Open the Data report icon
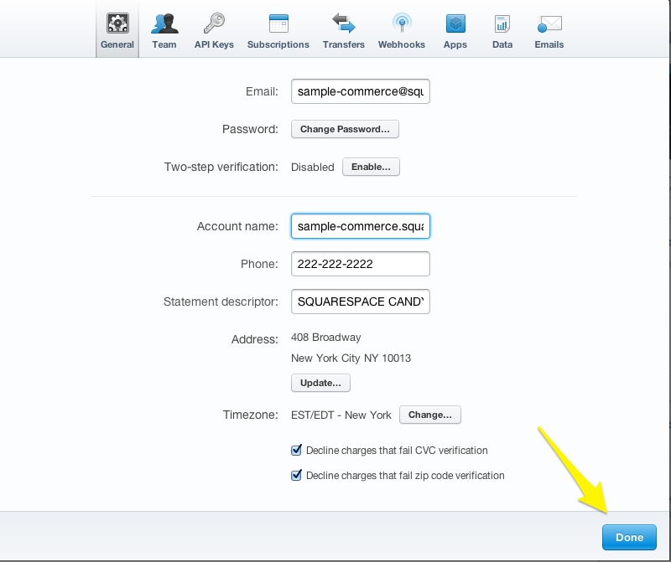This screenshot has height=562, width=671. pos(502,23)
